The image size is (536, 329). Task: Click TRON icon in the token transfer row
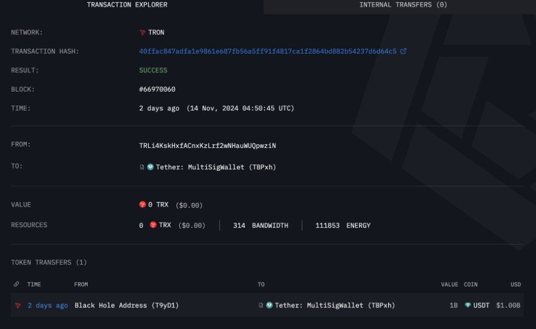tap(18, 306)
